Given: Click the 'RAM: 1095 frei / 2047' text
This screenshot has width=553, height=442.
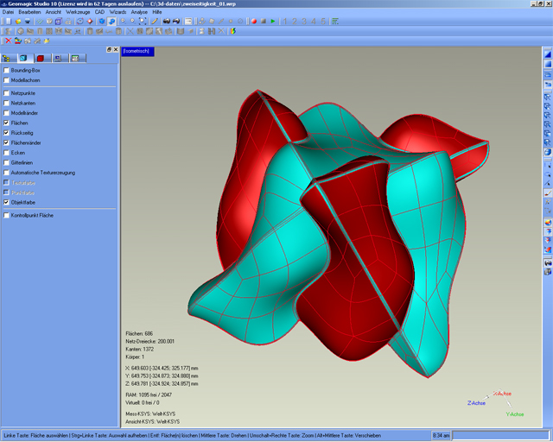Looking at the screenshot, I should [149, 395].
